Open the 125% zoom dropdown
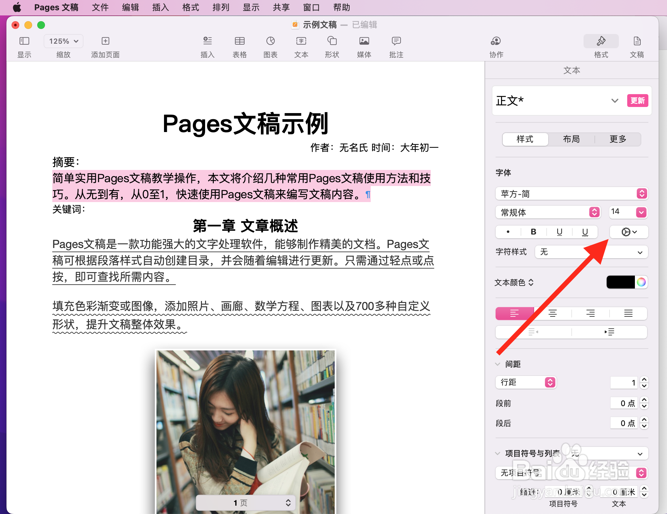Screen dimensions: 667x514 [64, 41]
